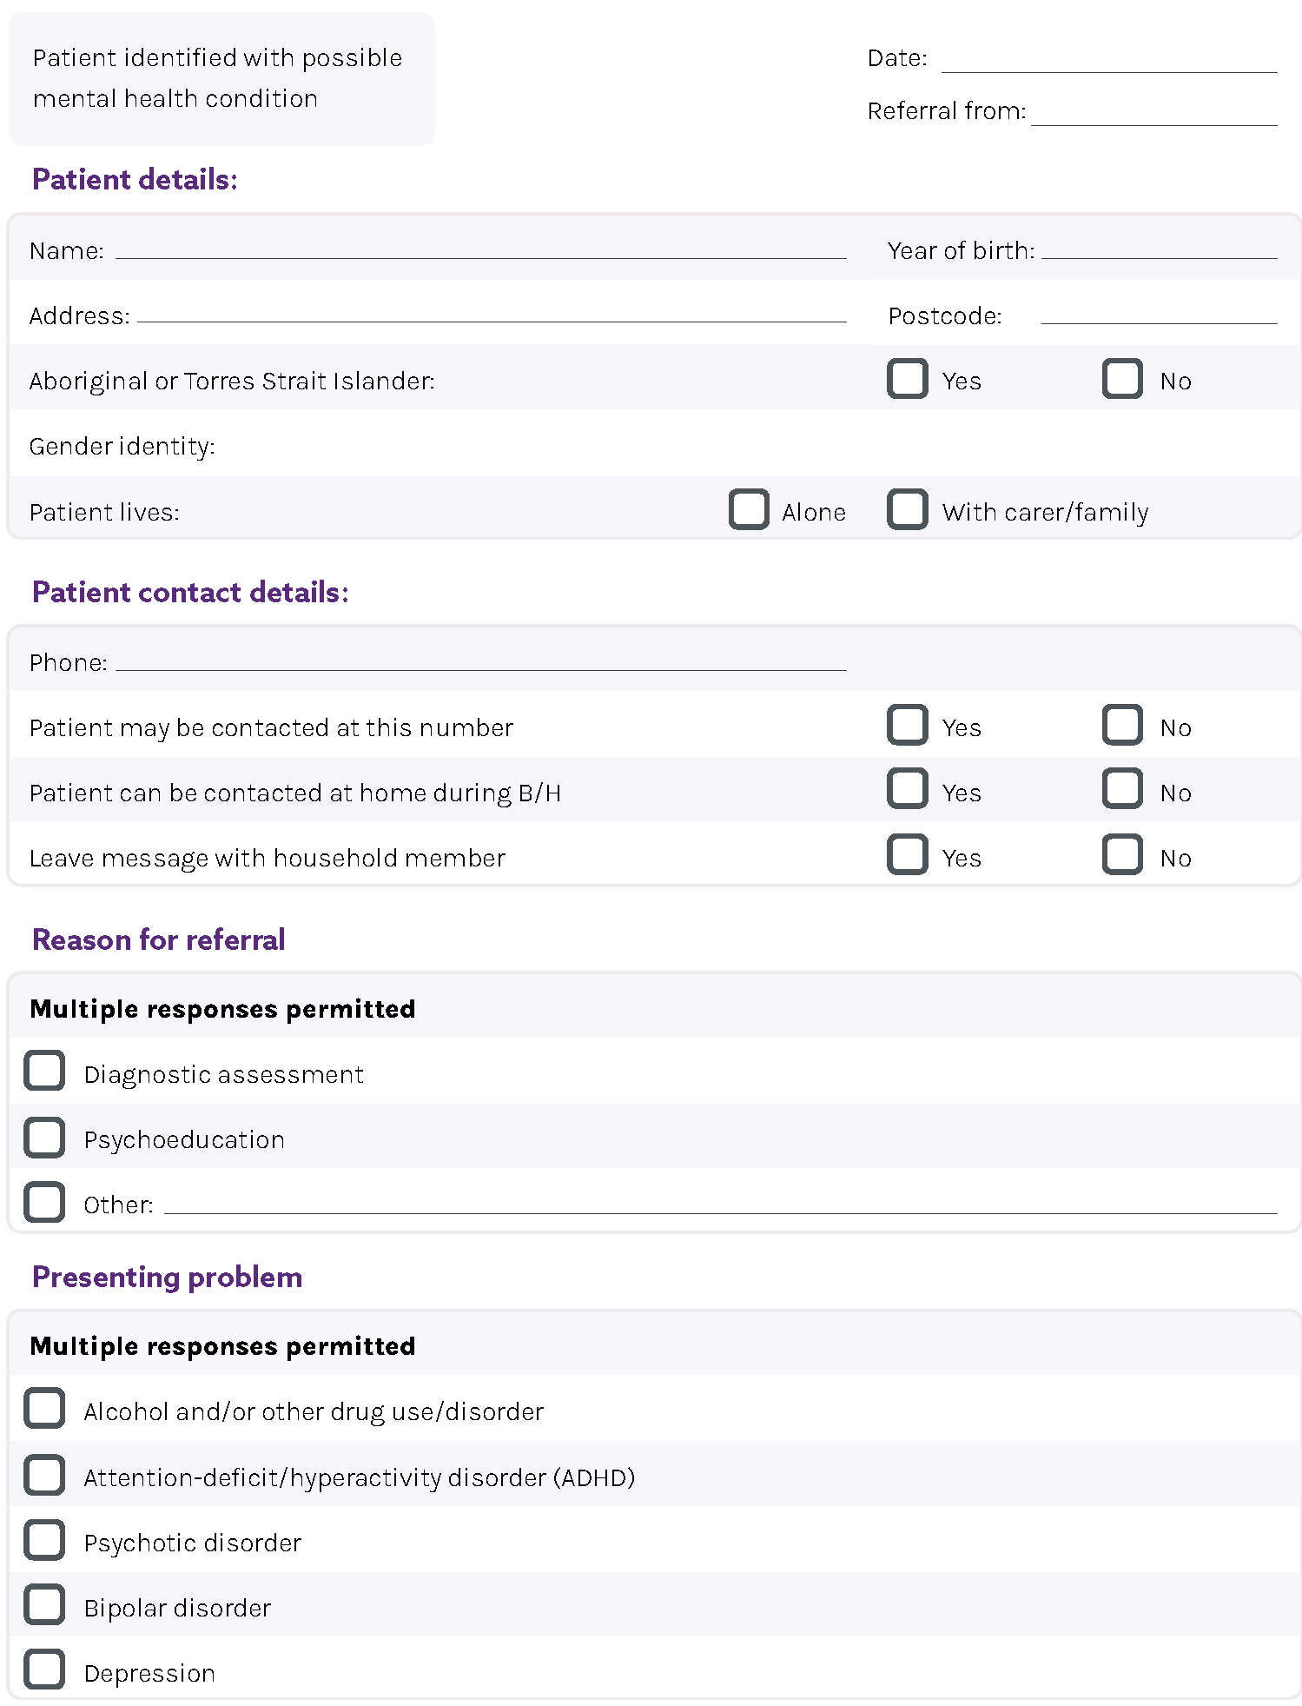
Task: Click the Phone number field
Action: 480,661
